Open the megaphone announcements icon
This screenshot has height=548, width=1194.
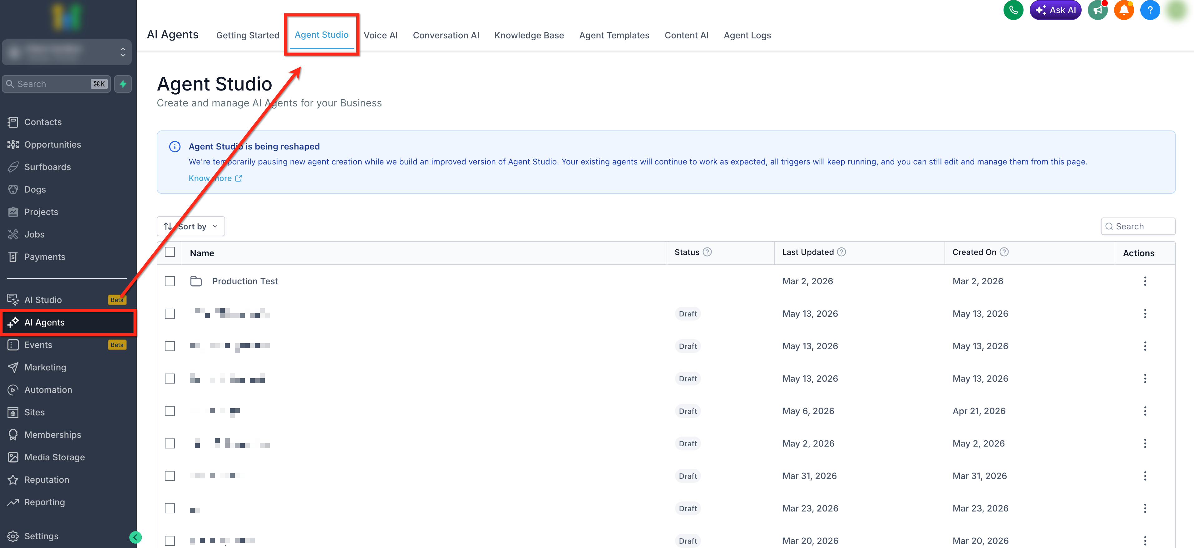coord(1097,10)
